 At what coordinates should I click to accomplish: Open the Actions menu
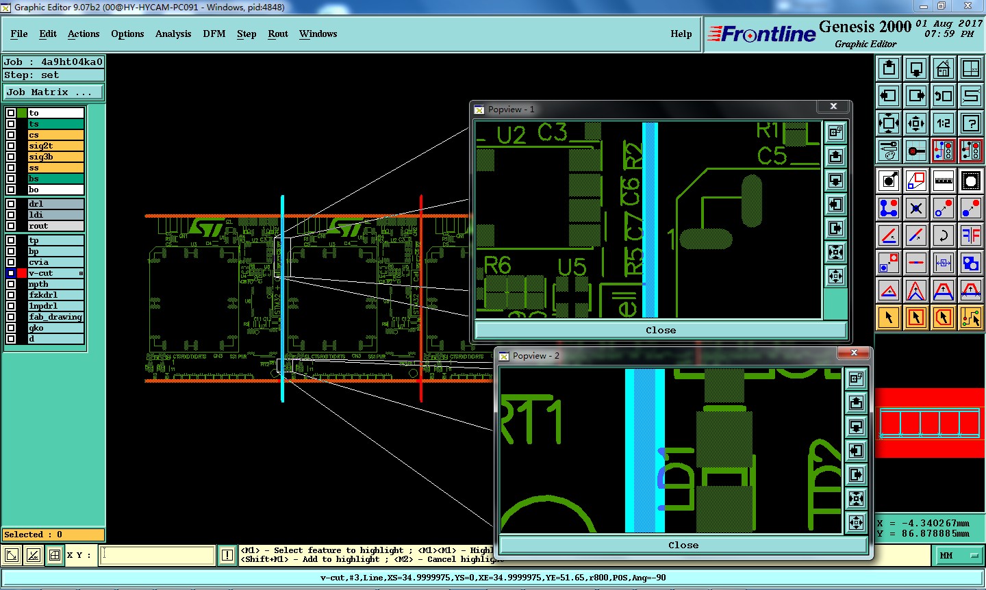click(x=84, y=34)
